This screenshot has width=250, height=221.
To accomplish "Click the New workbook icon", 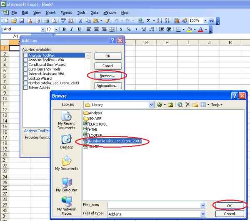I will [x=6, y=21].
